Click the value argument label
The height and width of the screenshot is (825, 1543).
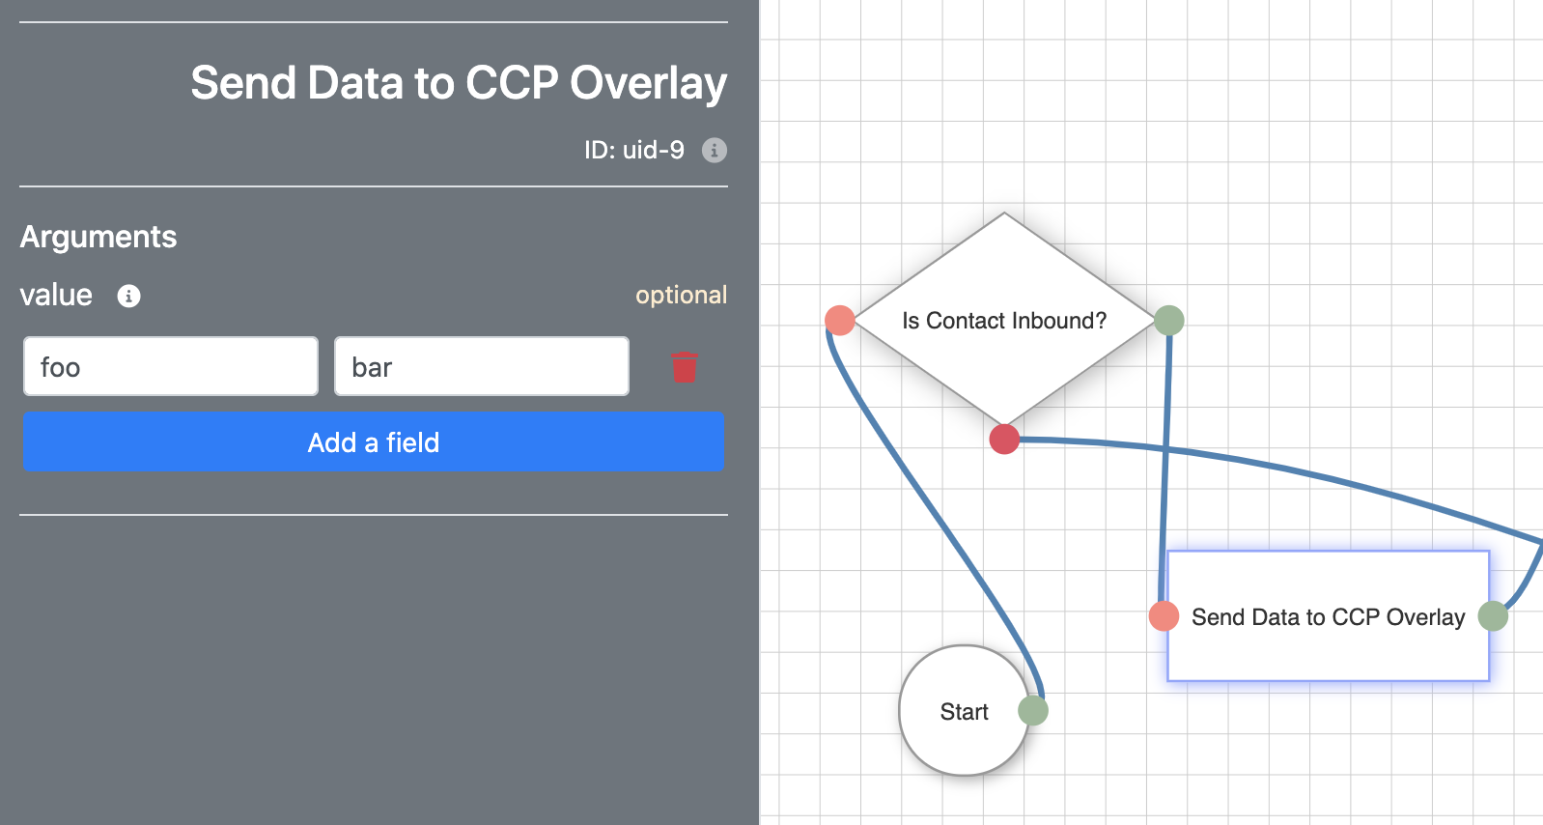(x=56, y=295)
